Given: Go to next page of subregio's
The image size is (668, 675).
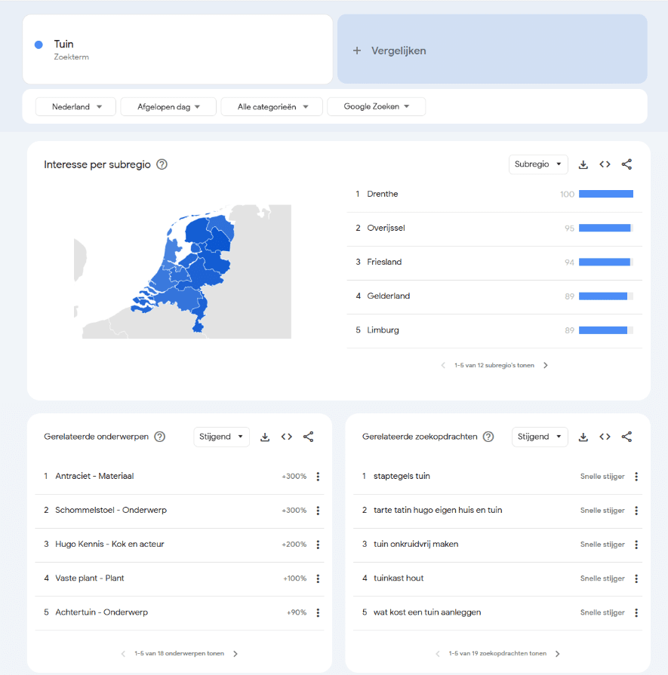Looking at the screenshot, I should click(x=546, y=366).
